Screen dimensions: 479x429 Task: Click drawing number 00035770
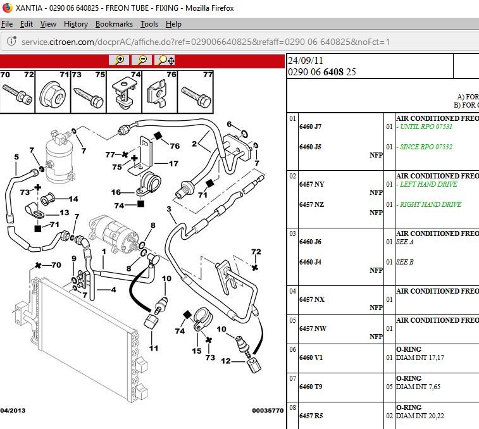[x=268, y=411]
